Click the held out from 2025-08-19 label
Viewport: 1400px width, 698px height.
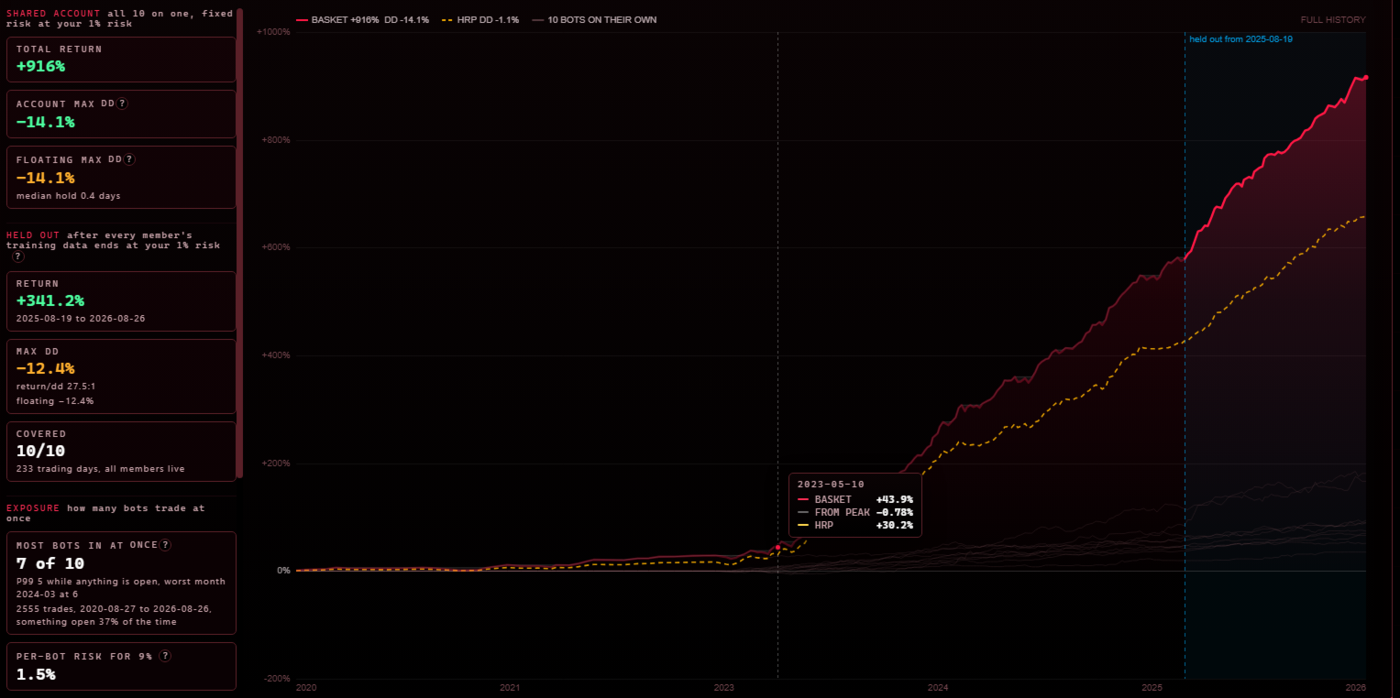point(1240,39)
